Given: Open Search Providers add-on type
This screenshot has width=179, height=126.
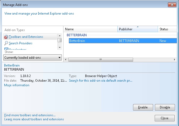Looking at the screenshot, I should (x=21, y=43).
